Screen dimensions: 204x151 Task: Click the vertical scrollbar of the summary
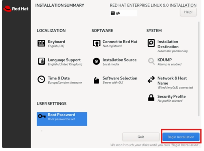pyautogui.click(x=199, y=69)
